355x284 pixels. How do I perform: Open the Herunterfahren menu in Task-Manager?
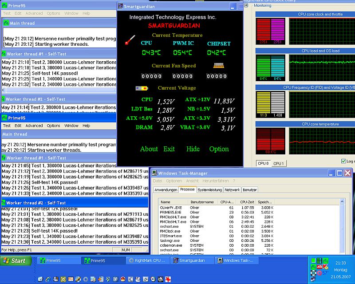pyautogui.click(x=216, y=181)
